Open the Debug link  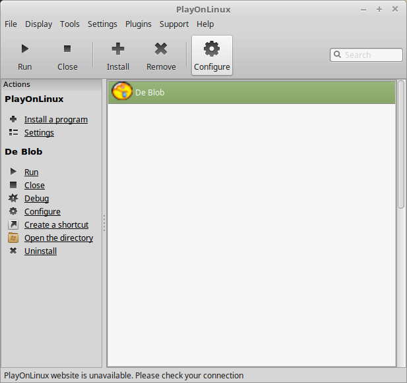pyautogui.click(x=36, y=199)
